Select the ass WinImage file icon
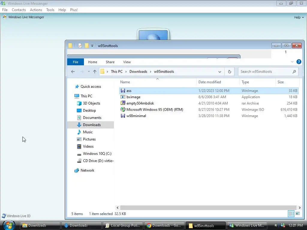307x230 pixels. pos(123,90)
